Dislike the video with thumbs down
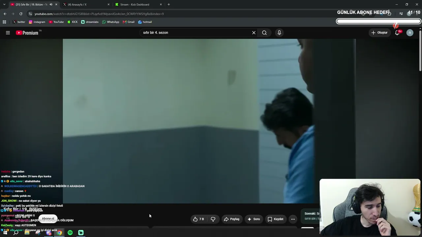Screen dimensions: 422x237 (x=213, y=219)
